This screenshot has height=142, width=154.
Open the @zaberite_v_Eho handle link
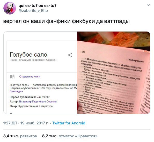pyautogui.click(x=33, y=11)
